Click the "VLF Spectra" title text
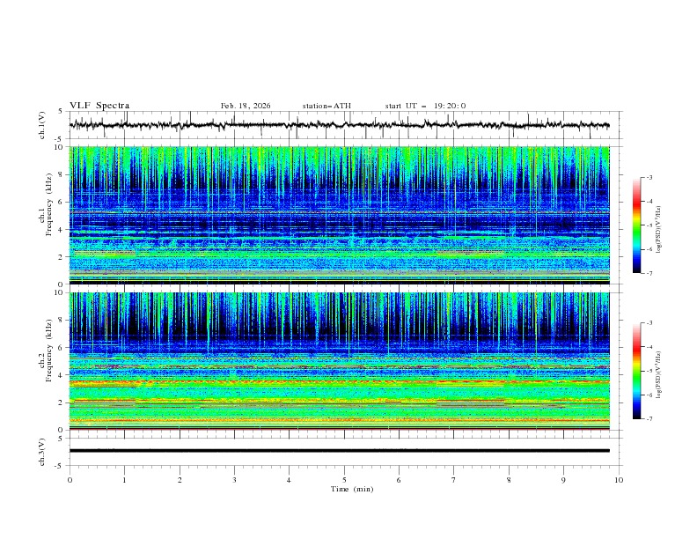 pyautogui.click(x=99, y=106)
